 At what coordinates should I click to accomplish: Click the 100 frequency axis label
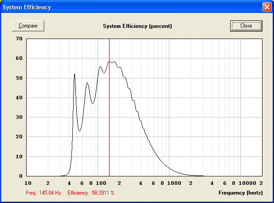(101, 183)
